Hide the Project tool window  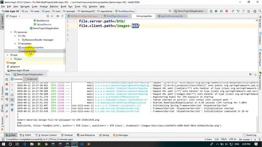click(63, 16)
